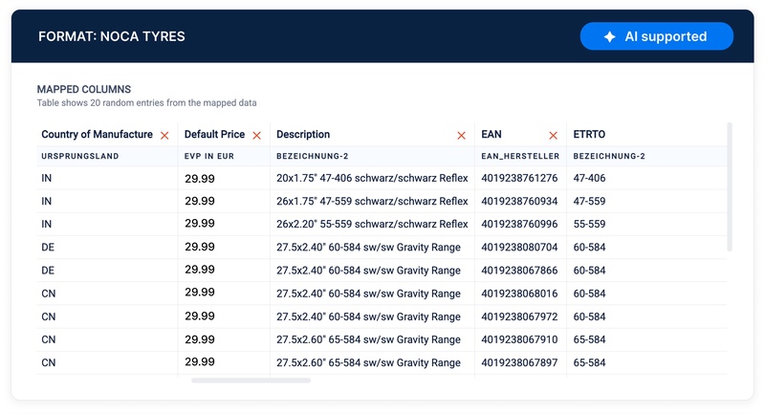Screen dimensions: 765x414
Task: Select ETRTO cell 47-406
Action: 589,178
